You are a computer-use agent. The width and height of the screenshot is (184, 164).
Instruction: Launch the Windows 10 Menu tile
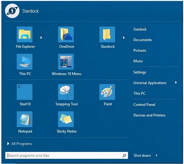66,62
